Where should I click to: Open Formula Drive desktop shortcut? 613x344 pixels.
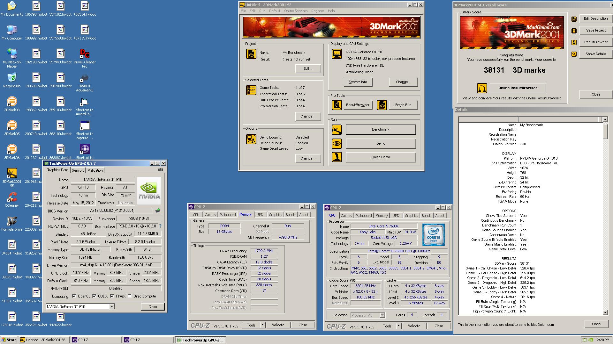point(12,224)
